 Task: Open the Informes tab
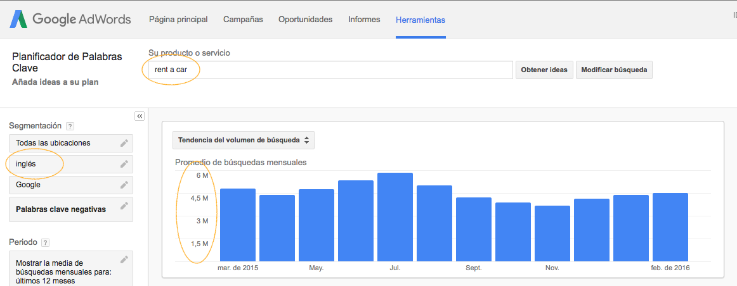click(364, 20)
